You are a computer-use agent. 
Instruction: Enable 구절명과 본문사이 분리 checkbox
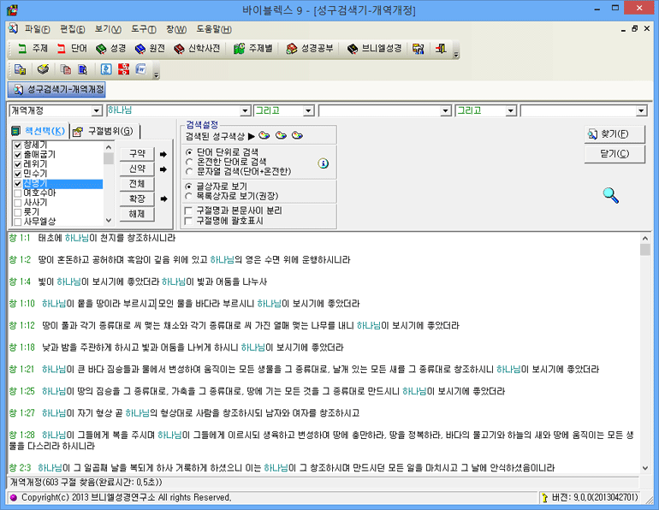188,211
